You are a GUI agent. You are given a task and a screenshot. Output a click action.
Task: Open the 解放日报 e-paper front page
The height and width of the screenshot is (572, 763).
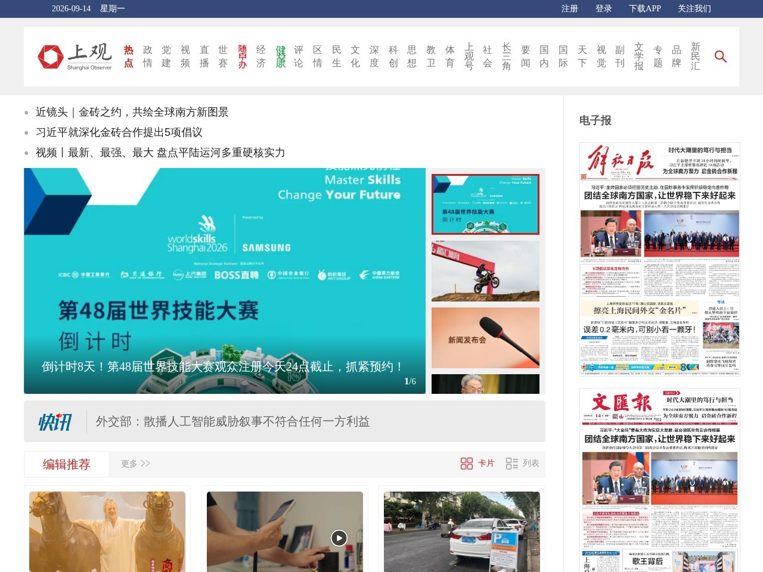click(x=660, y=259)
